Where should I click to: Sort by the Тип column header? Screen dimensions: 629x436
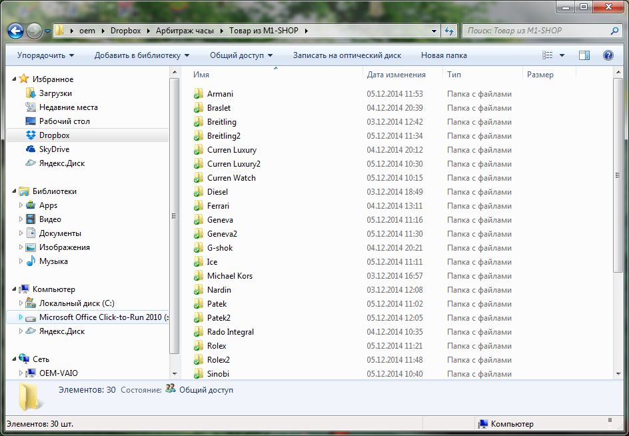coord(482,75)
